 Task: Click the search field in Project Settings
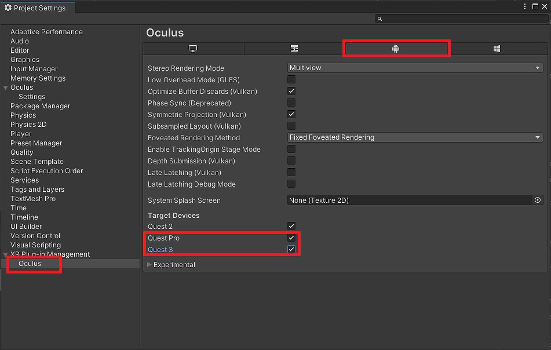pos(461,19)
